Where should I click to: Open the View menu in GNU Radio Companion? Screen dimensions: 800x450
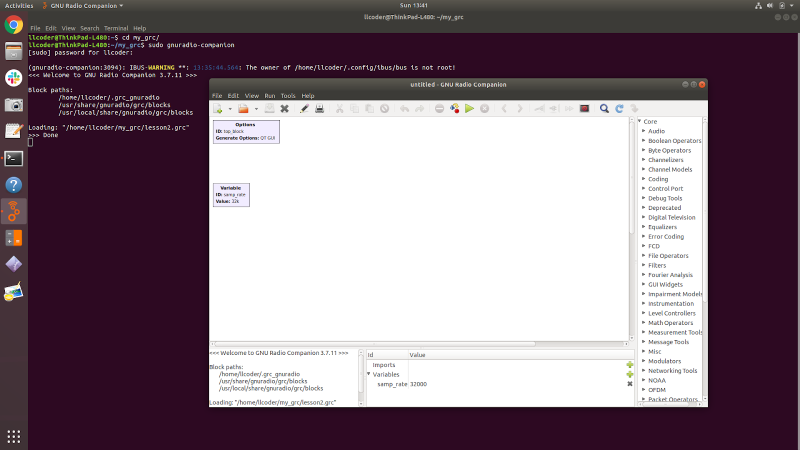(x=252, y=96)
